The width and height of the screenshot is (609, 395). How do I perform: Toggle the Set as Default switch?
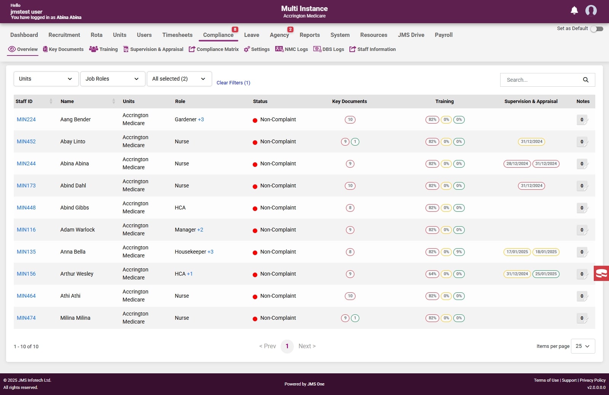[596, 29]
